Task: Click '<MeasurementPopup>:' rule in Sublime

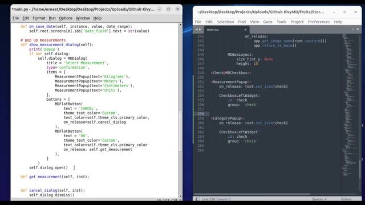Action: [x=231, y=82]
